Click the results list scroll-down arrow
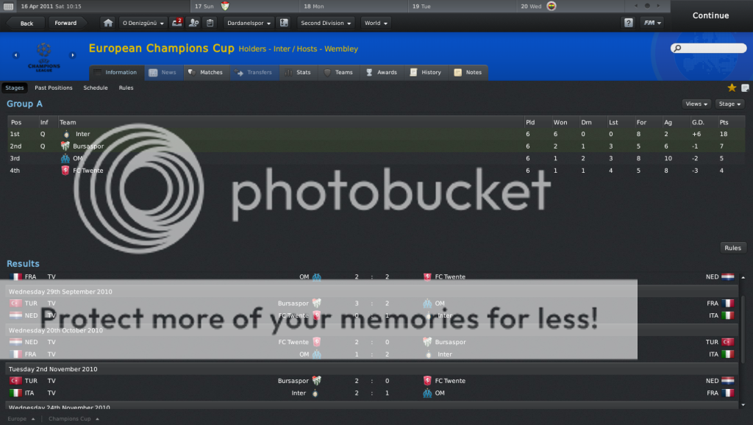Screen dimensions: 753x425 point(743,405)
